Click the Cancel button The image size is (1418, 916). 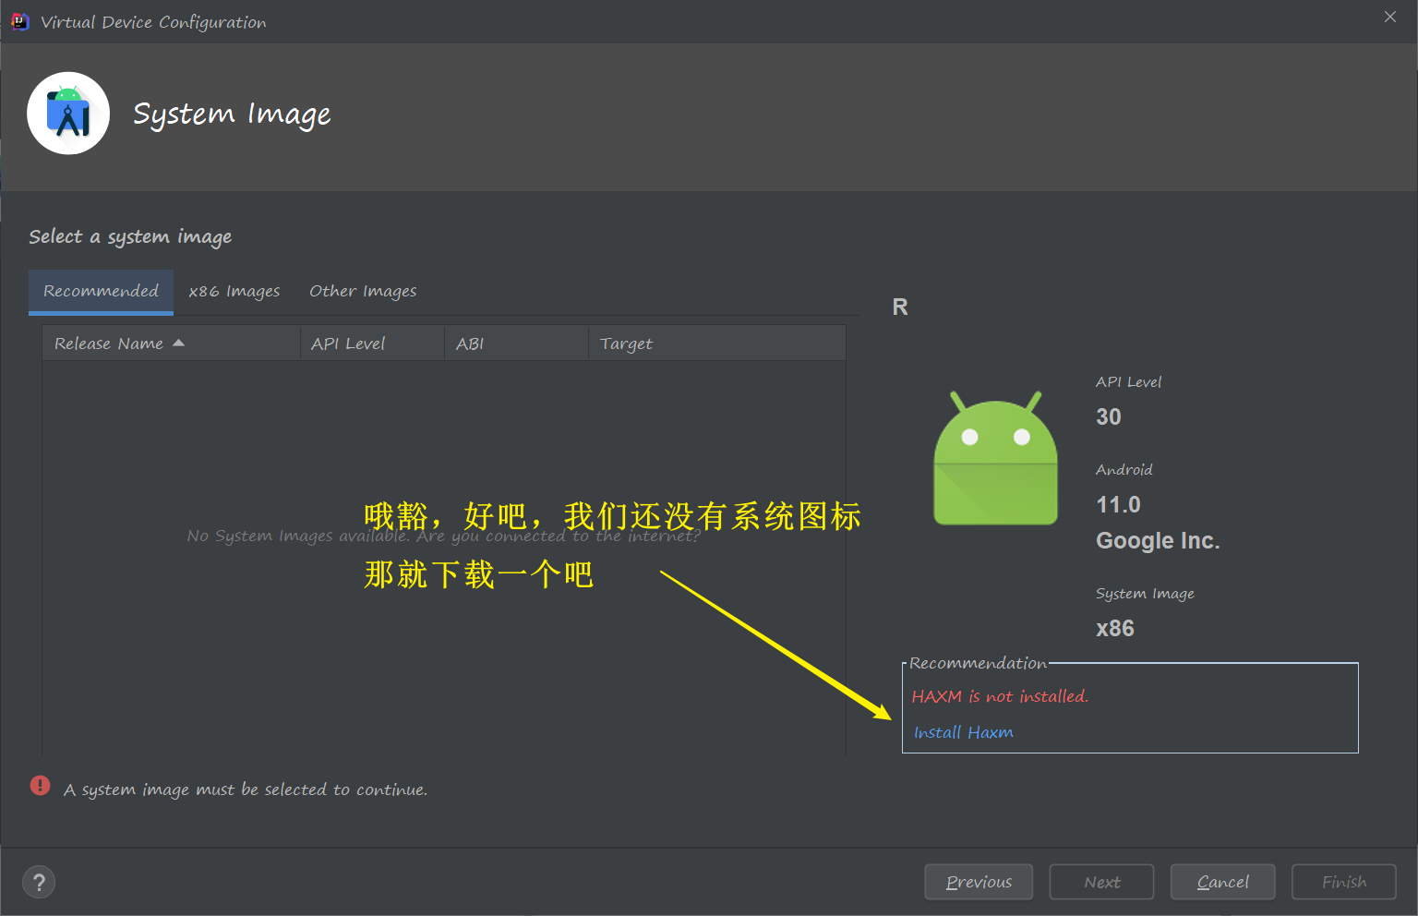point(1223,882)
